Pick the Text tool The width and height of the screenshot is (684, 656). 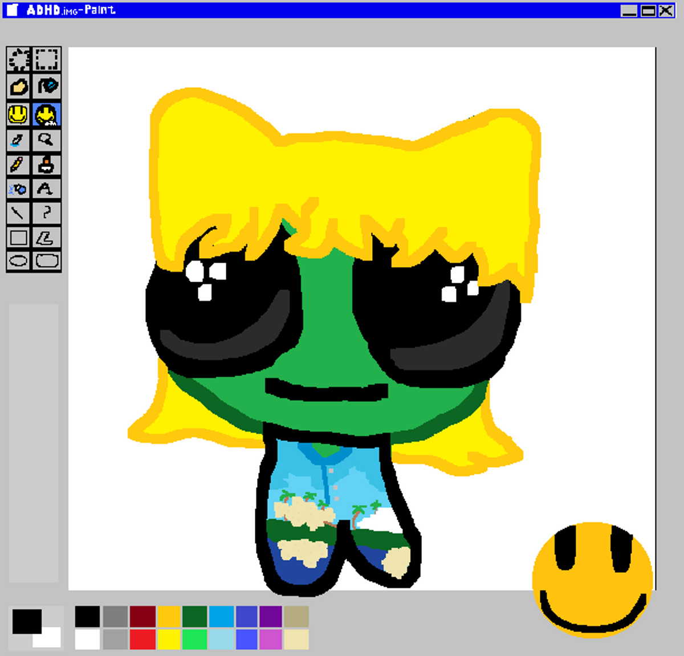(x=47, y=189)
